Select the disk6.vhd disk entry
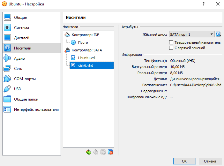 point(92,65)
